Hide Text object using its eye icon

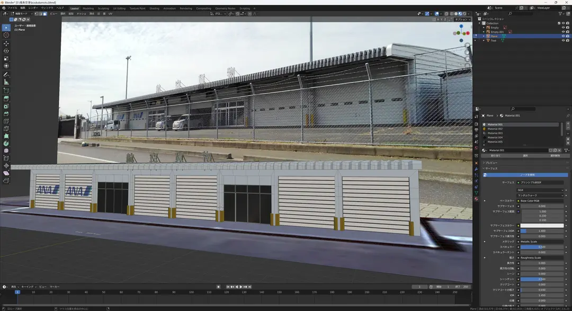[x=563, y=40]
